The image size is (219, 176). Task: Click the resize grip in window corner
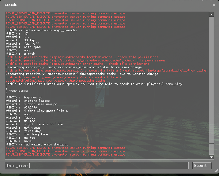[216, 170]
